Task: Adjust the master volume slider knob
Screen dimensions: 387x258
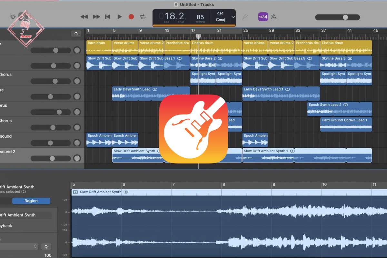Action: coord(345,17)
